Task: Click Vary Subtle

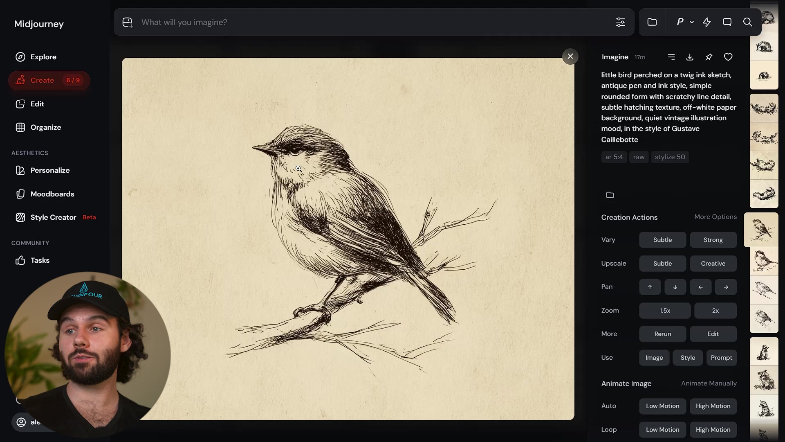Action: point(662,240)
